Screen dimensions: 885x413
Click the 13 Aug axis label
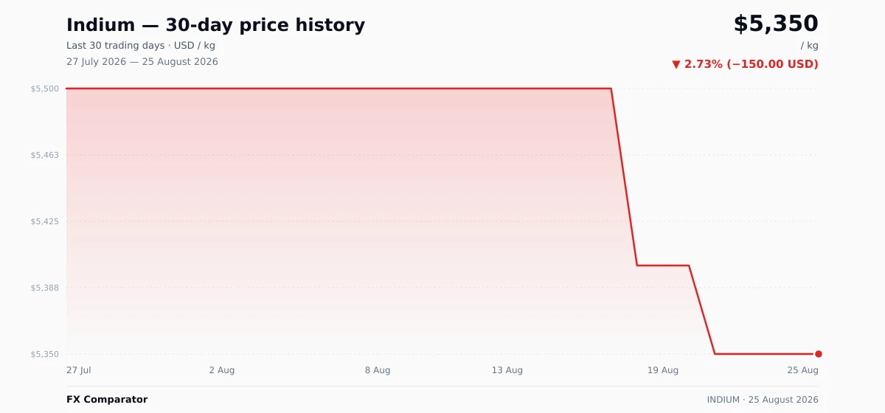(507, 370)
